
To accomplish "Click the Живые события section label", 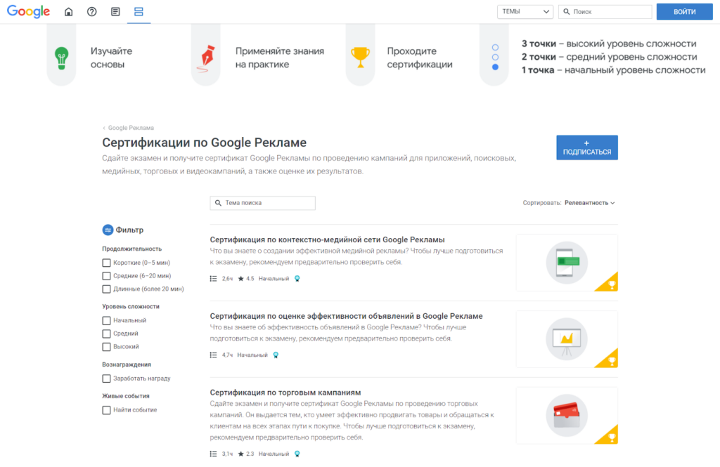I will (x=126, y=396).
